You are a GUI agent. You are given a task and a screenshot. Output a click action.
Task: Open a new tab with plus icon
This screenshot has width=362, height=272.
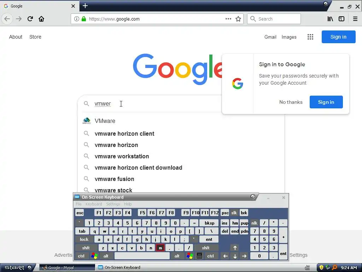point(85,6)
